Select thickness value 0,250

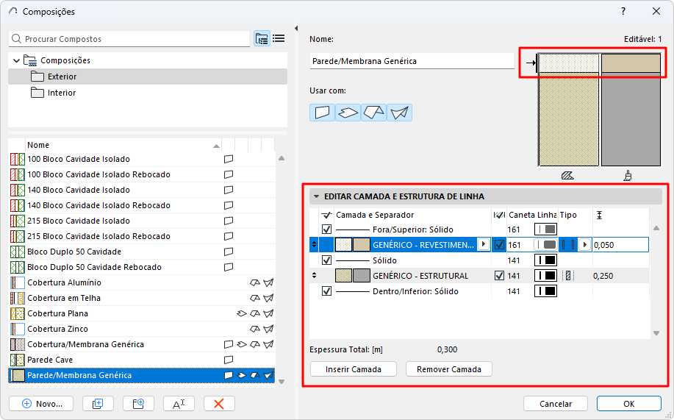pos(603,276)
